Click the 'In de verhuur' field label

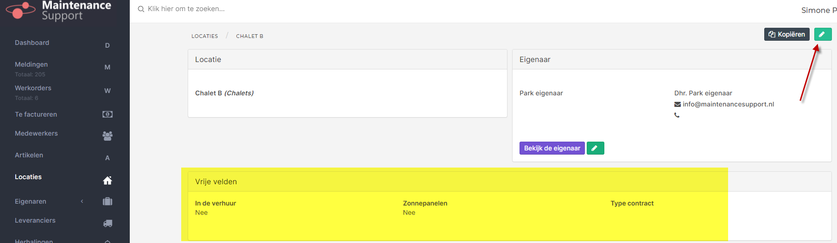[x=216, y=203]
